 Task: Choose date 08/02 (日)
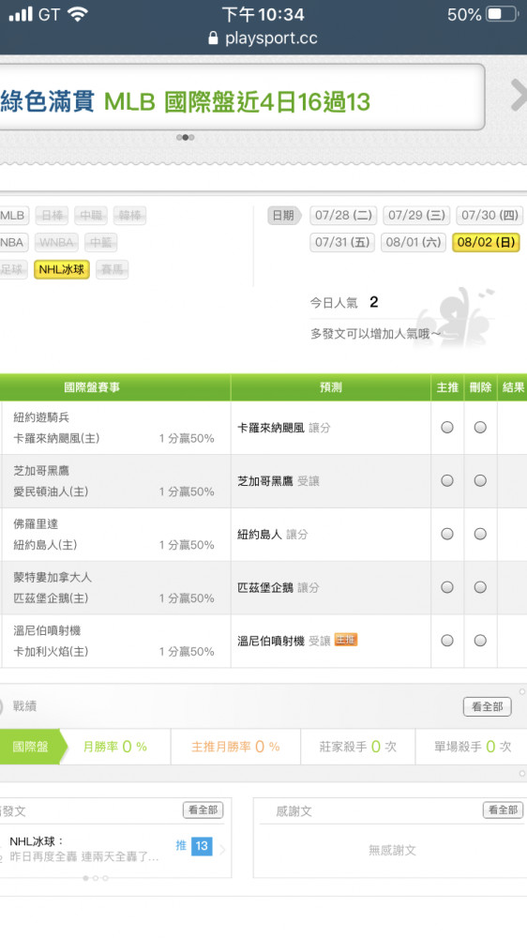click(486, 242)
